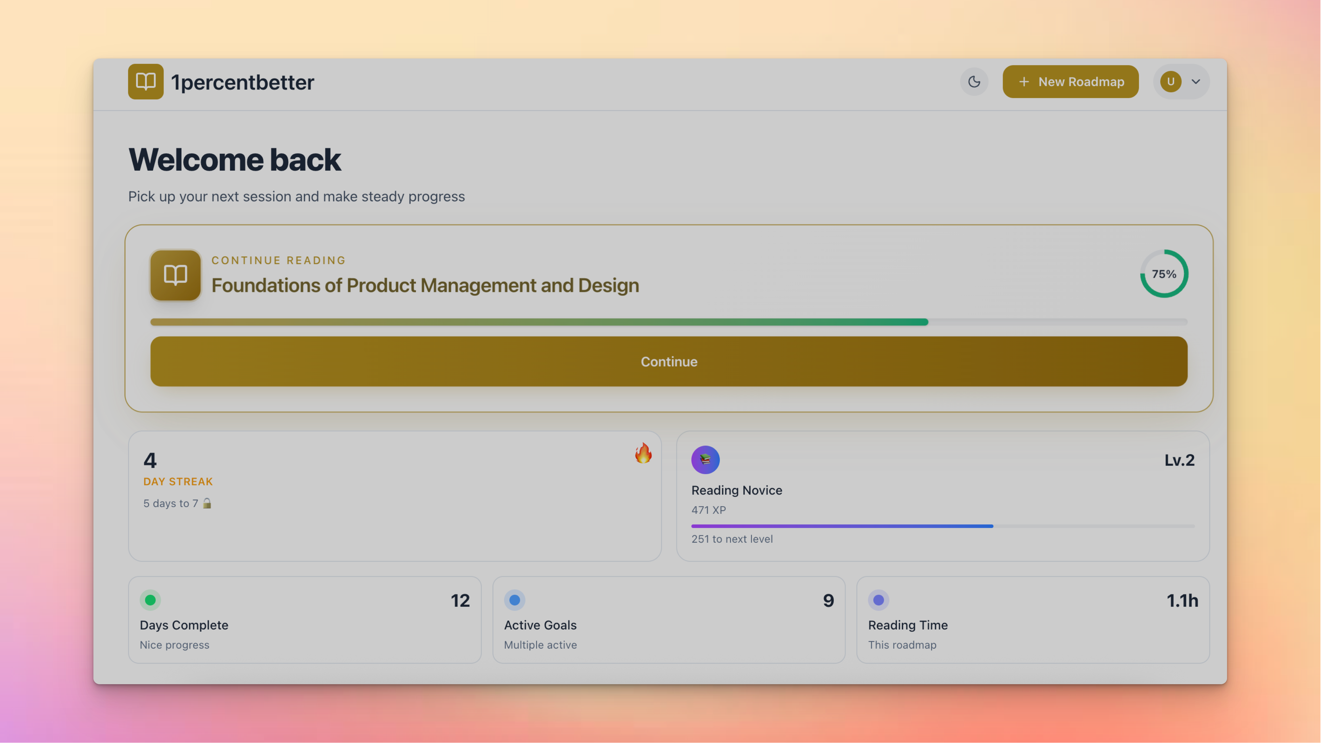Open the Foundations of Product Management title

[425, 286]
